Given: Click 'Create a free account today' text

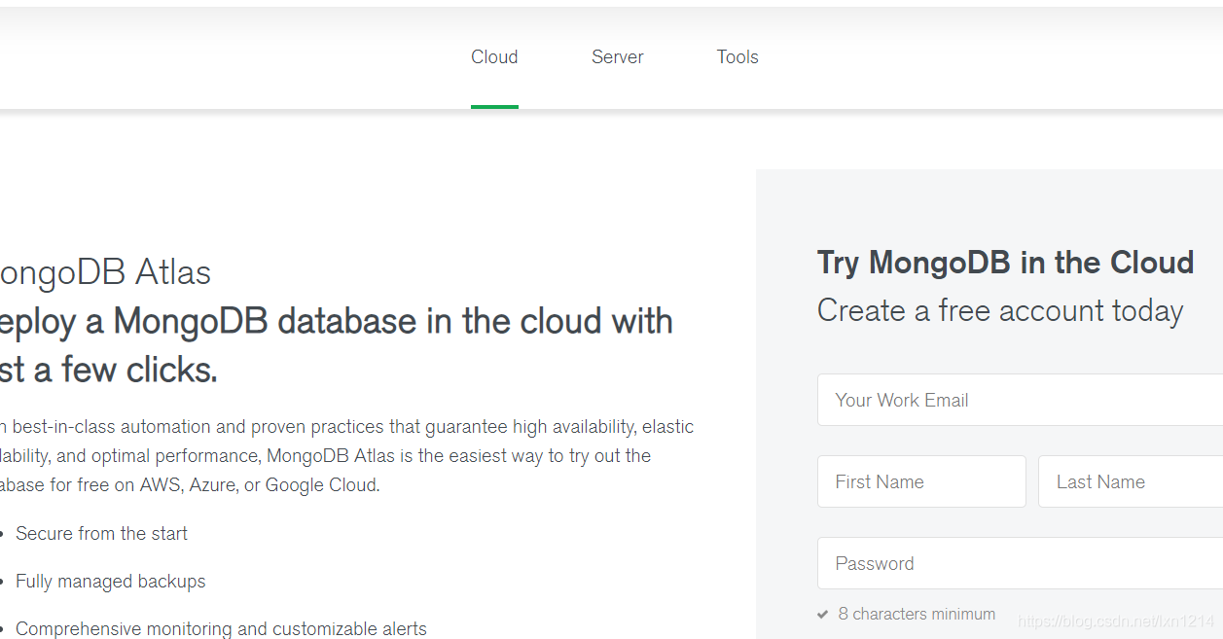Looking at the screenshot, I should 1000,311.
